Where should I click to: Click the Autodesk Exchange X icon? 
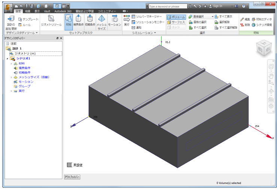point(236,6)
